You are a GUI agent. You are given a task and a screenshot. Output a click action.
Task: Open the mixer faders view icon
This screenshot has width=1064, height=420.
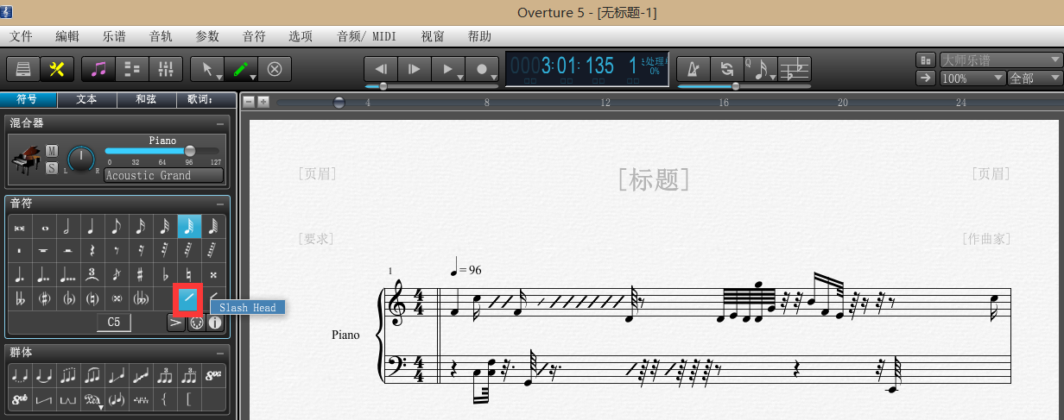(166, 69)
